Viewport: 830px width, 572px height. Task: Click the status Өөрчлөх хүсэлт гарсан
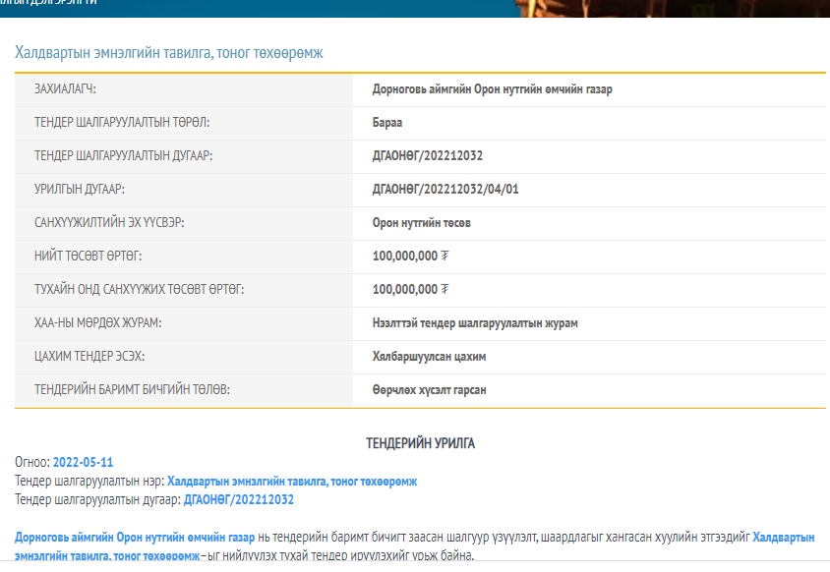[x=430, y=390]
